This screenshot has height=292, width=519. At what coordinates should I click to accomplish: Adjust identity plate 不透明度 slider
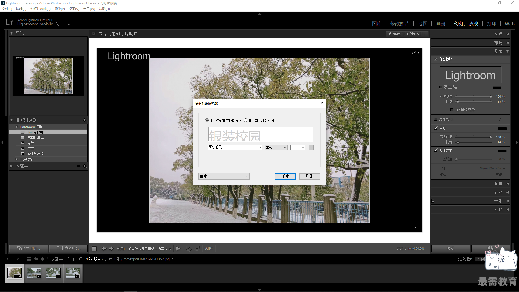tap(473, 97)
